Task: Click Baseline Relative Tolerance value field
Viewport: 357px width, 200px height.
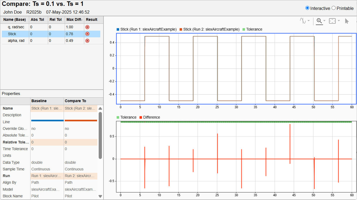Action: (x=47, y=142)
